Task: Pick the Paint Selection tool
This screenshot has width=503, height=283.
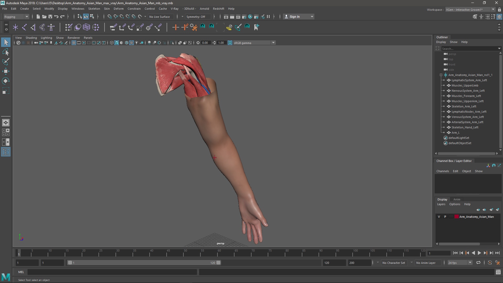Action: 6,62
